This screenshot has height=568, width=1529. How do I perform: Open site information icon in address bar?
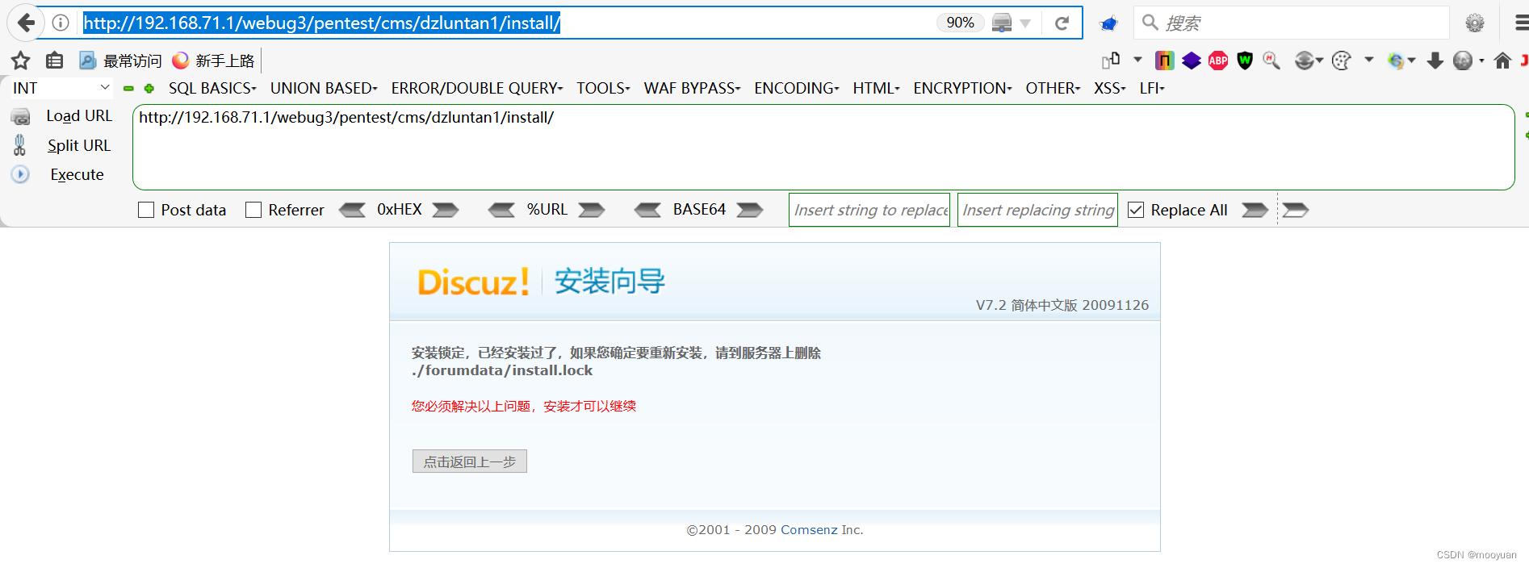(61, 23)
